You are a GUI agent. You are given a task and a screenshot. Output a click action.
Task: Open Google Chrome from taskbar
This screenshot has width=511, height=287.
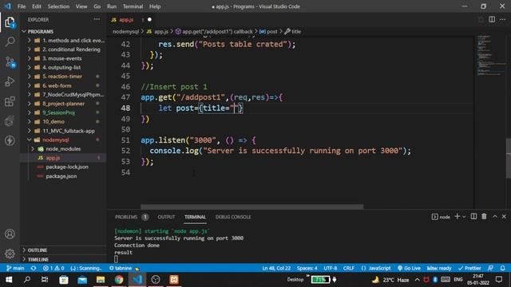119,280
